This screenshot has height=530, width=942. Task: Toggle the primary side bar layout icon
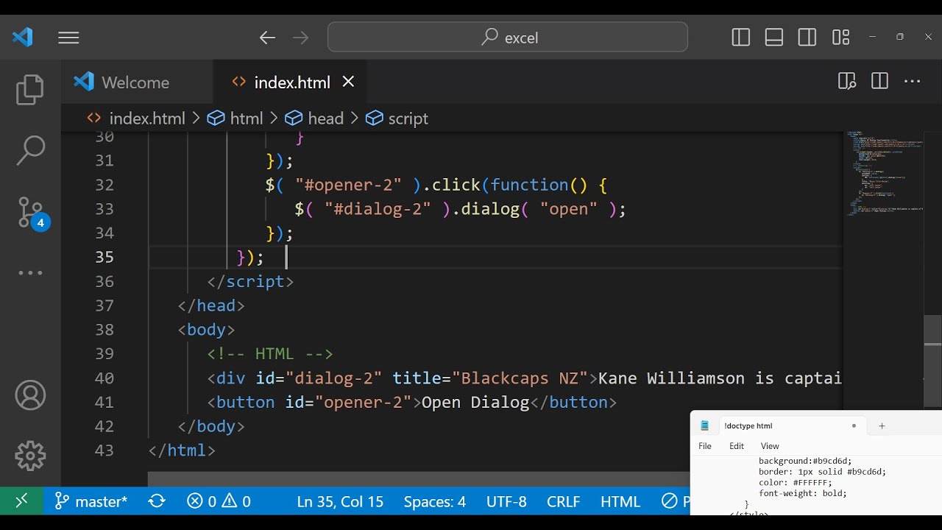click(x=740, y=38)
